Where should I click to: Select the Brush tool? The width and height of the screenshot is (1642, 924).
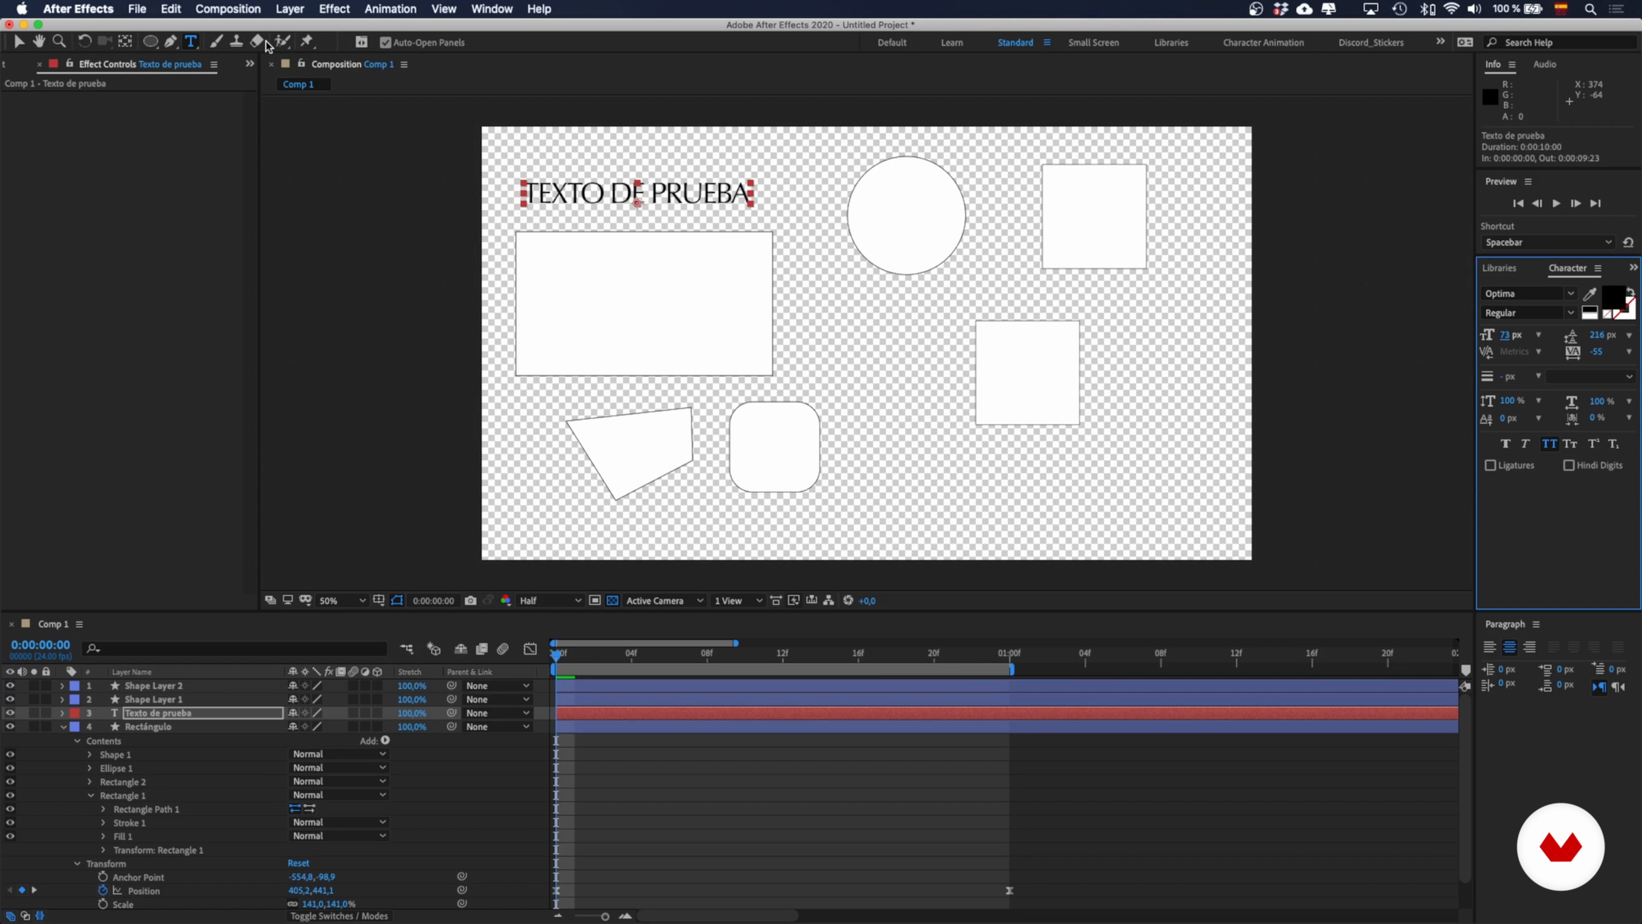[x=216, y=42]
